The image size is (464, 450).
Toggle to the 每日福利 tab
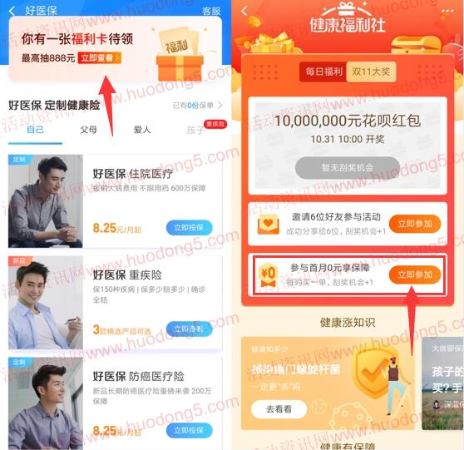click(x=323, y=72)
